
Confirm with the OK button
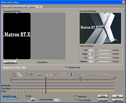pyautogui.click(x=118, y=96)
